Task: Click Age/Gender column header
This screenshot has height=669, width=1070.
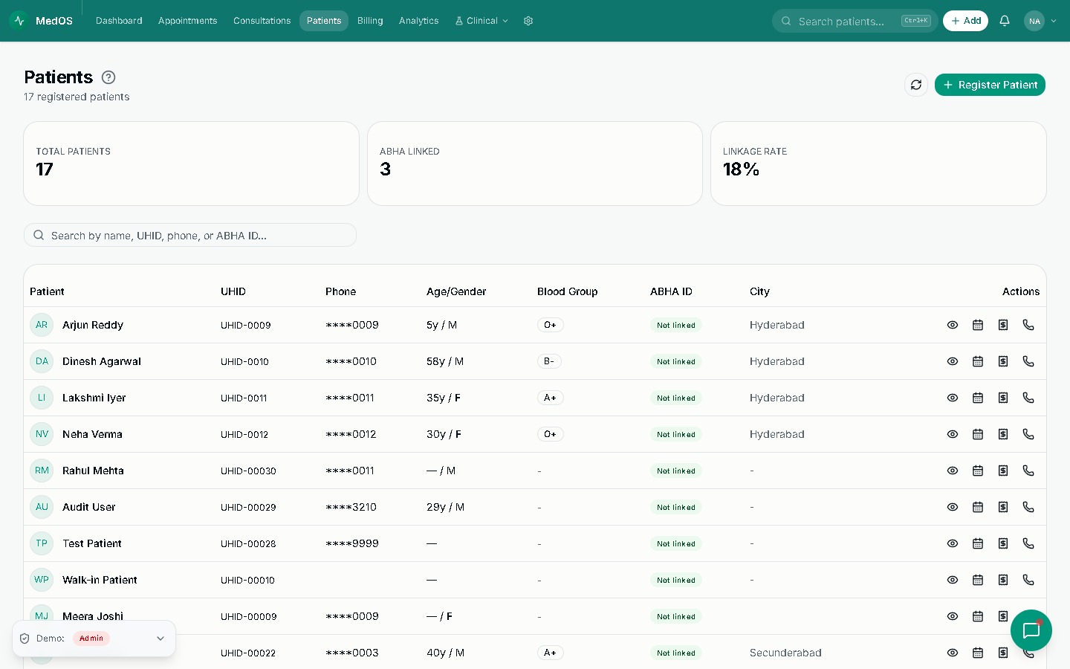Action: coord(456,291)
